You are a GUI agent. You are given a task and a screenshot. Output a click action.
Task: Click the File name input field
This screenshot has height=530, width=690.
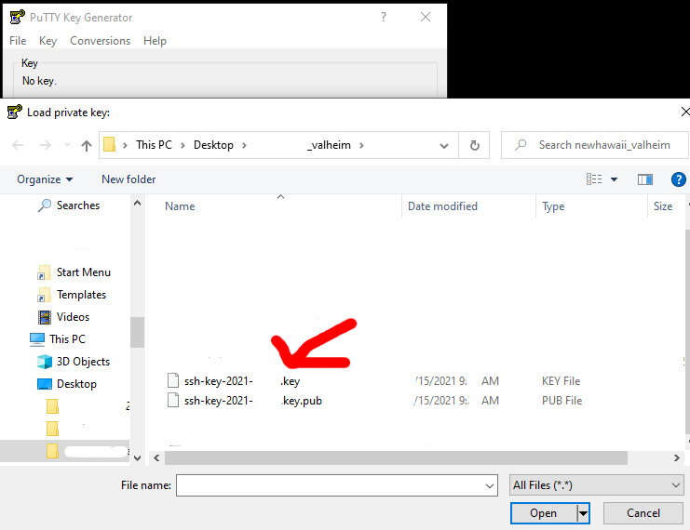337,485
